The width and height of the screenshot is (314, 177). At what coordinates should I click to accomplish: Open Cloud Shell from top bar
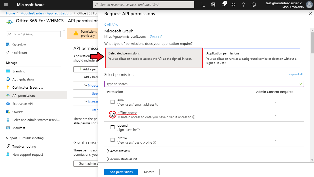203,5
